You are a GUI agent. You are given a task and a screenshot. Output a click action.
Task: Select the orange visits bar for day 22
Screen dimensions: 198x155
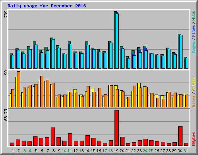135,96
